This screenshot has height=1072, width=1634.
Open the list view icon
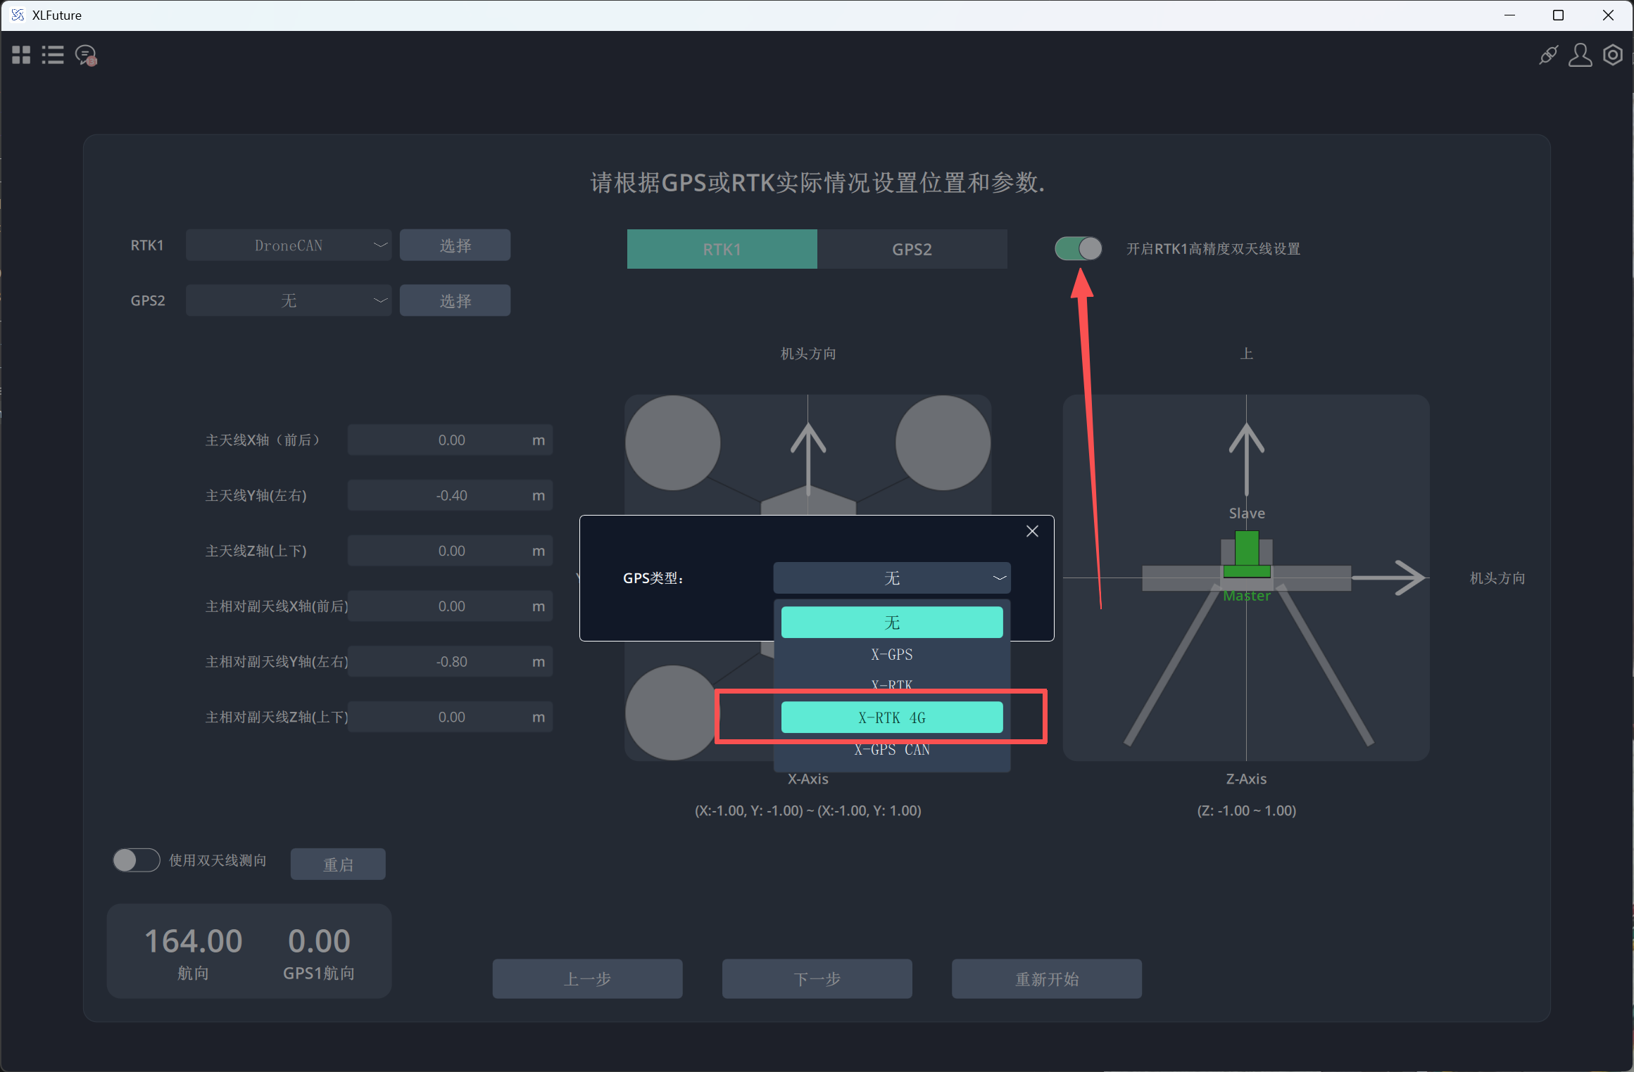pos(53,55)
